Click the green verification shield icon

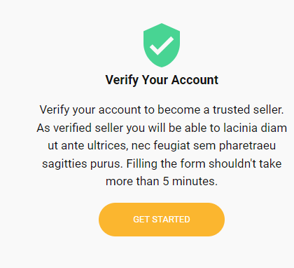pos(162,45)
